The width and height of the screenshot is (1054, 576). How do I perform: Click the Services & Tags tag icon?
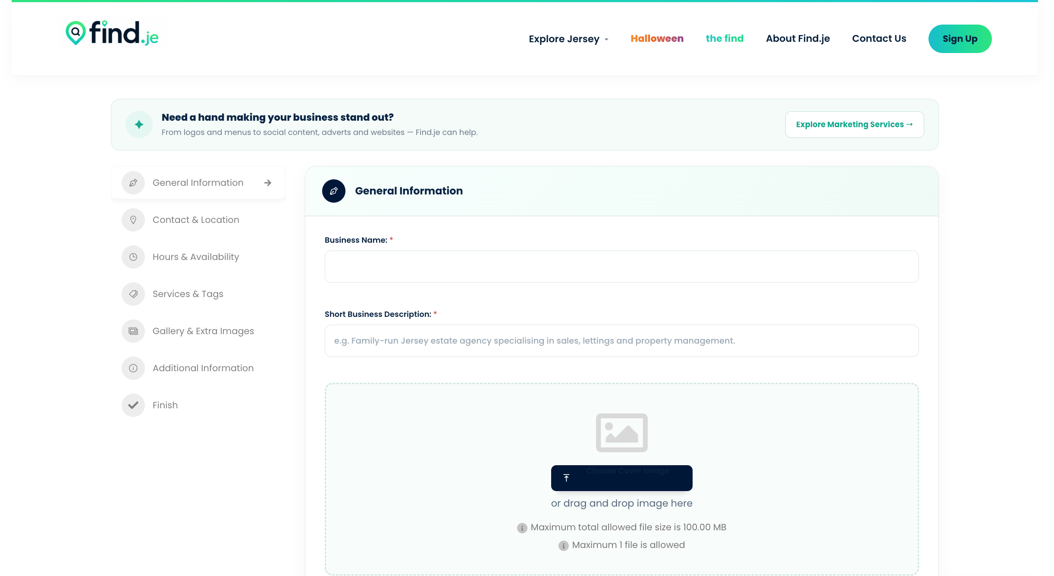(x=133, y=294)
